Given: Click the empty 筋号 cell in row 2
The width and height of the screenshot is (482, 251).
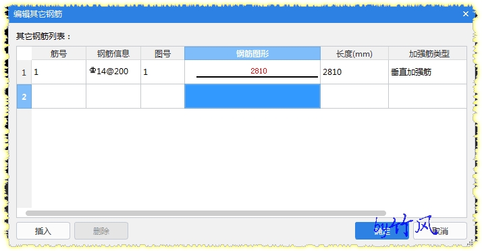Looking at the screenshot, I should (x=59, y=96).
